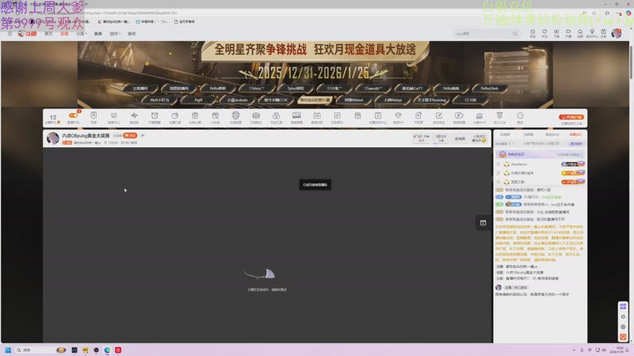Screen dimensions: 634x356
Task: Open the 阿粗Midori streamer pill
Action: (354, 100)
